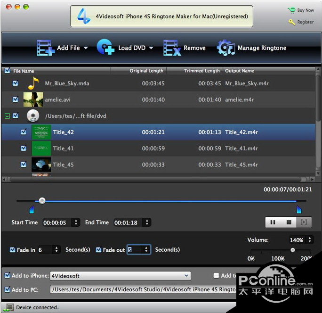This screenshot has width=322, height=313.
Task: Click the Fade out seconds stepper
Action: coord(146,250)
